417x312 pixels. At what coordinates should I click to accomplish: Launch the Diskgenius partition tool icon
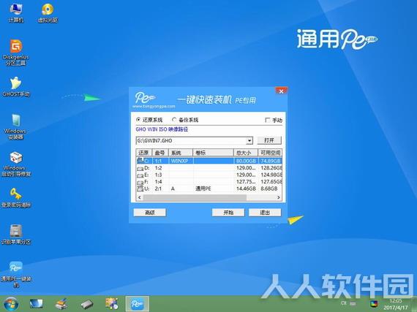pyautogui.click(x=16, y=53)
